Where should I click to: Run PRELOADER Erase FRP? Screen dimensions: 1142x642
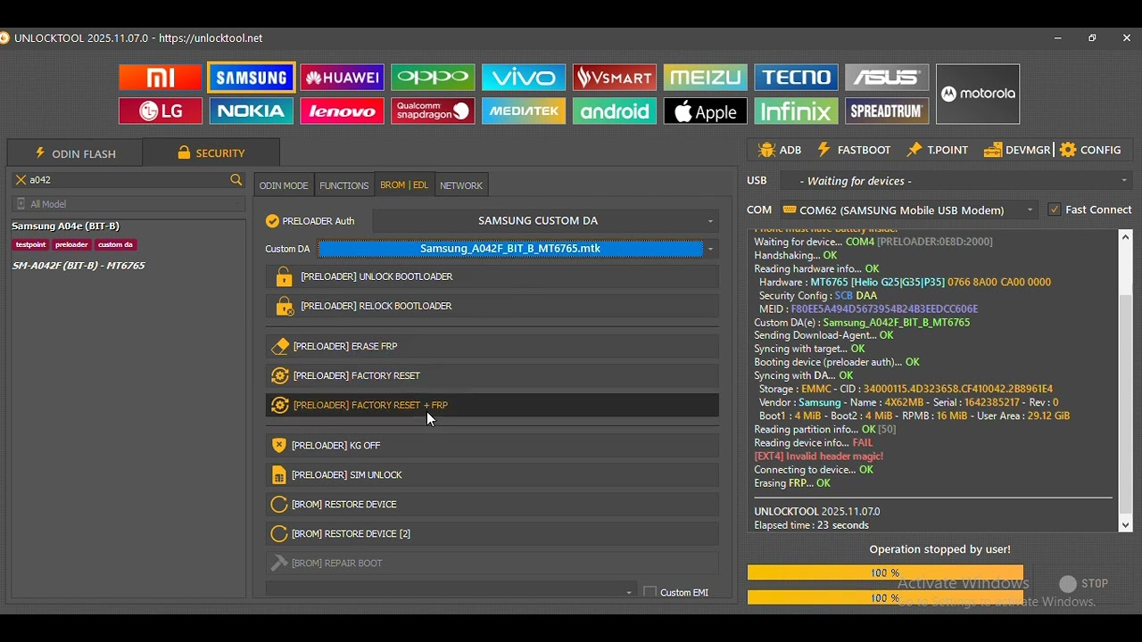click(x=492, y=346)
